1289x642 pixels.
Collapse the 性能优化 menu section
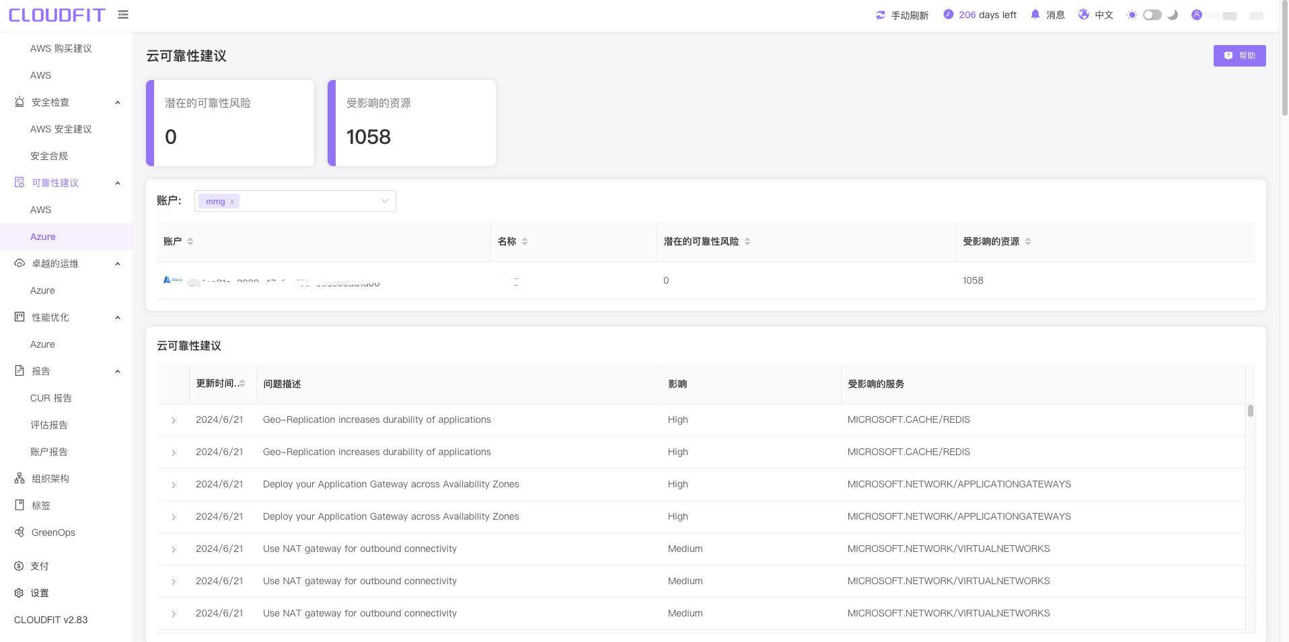coord(118,317)
